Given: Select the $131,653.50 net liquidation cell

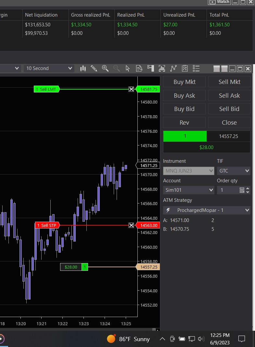Looking at the screenshot, I should [38, 24].
